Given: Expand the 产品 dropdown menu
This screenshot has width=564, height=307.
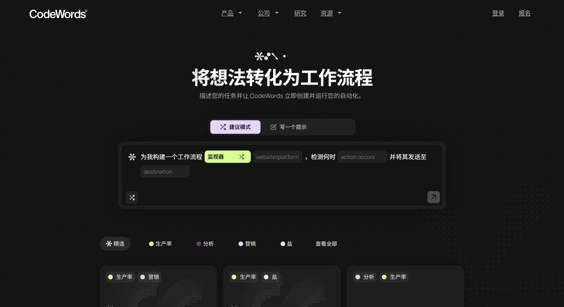Looking at the screenshot, I should click(x=232, y=13).
